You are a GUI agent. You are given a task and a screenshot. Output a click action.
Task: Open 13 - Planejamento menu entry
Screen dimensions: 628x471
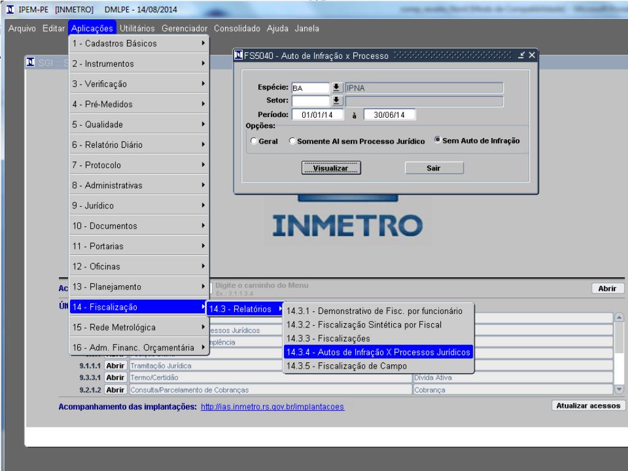pos(139,287)
